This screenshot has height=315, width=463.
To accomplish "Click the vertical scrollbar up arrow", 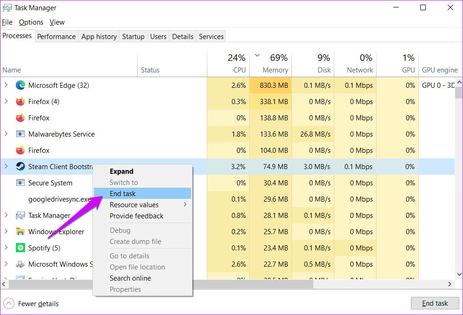I will pos(459,82).
